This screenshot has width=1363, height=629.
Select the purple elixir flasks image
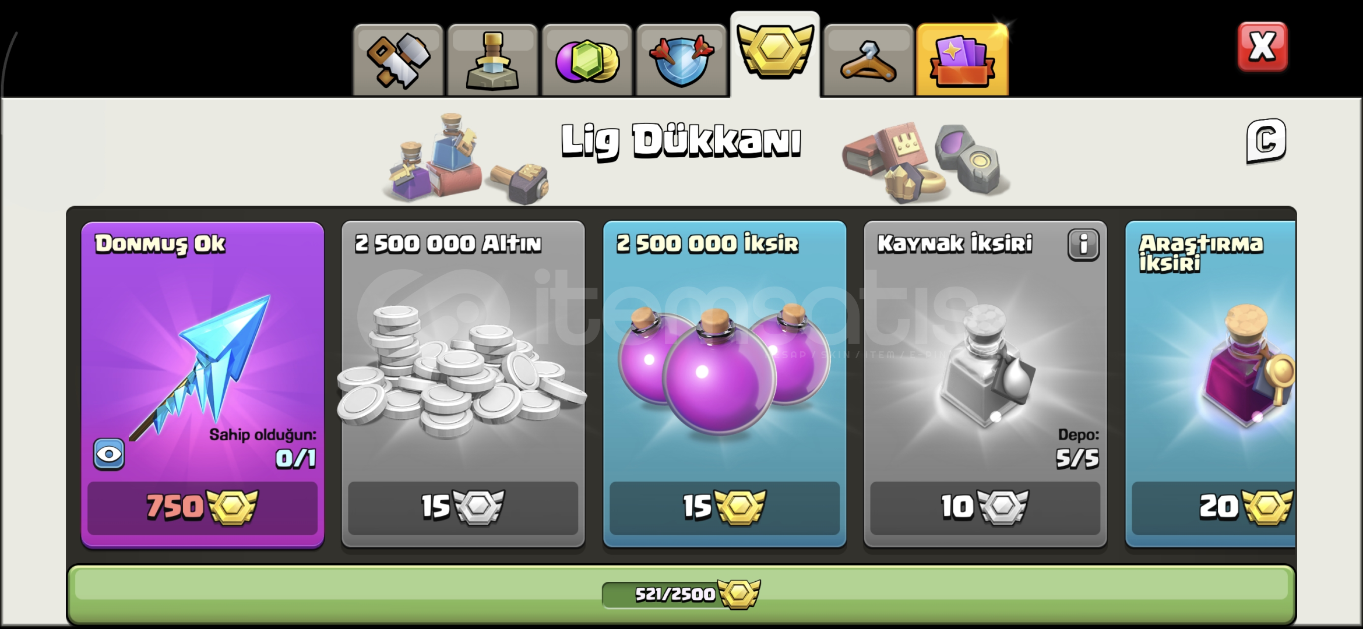[724, 370]
